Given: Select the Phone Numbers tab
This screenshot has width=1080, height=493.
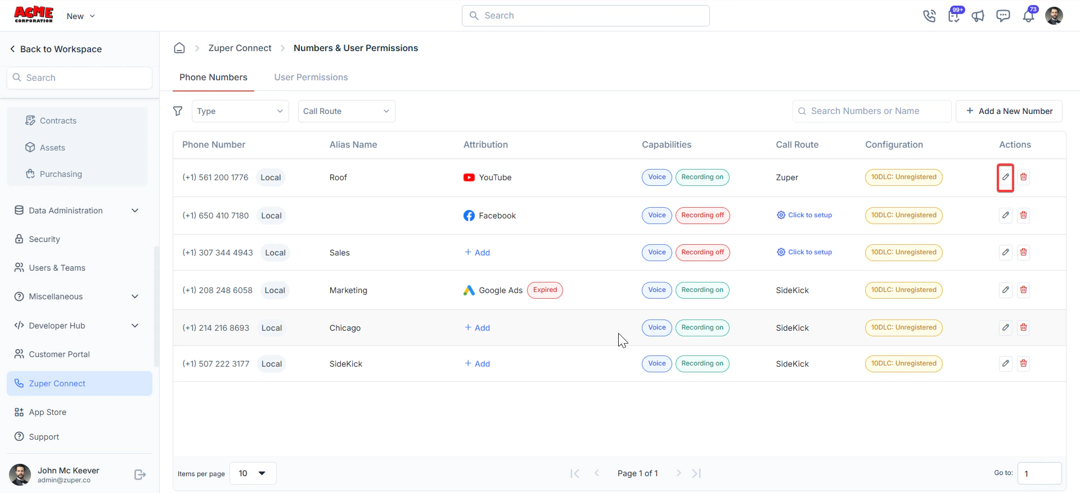Looking at the screenshot, I should click(x=214, y=77).
